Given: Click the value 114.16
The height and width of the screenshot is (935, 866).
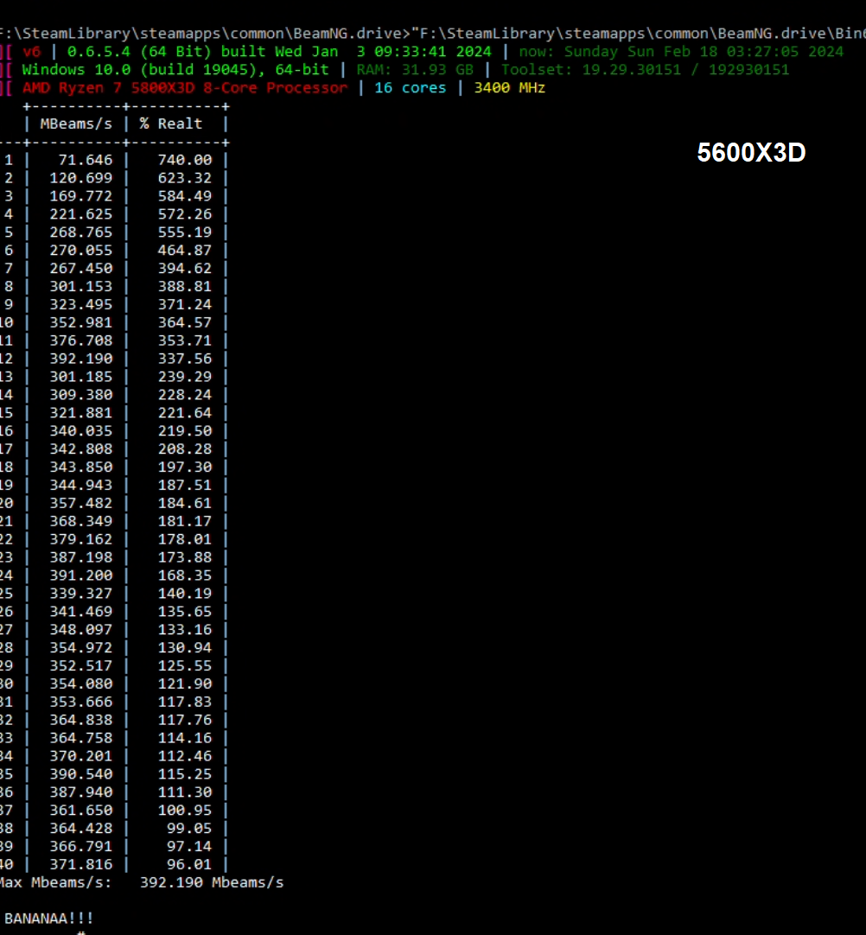Looking at the screenshot, I should click(185, 738).
